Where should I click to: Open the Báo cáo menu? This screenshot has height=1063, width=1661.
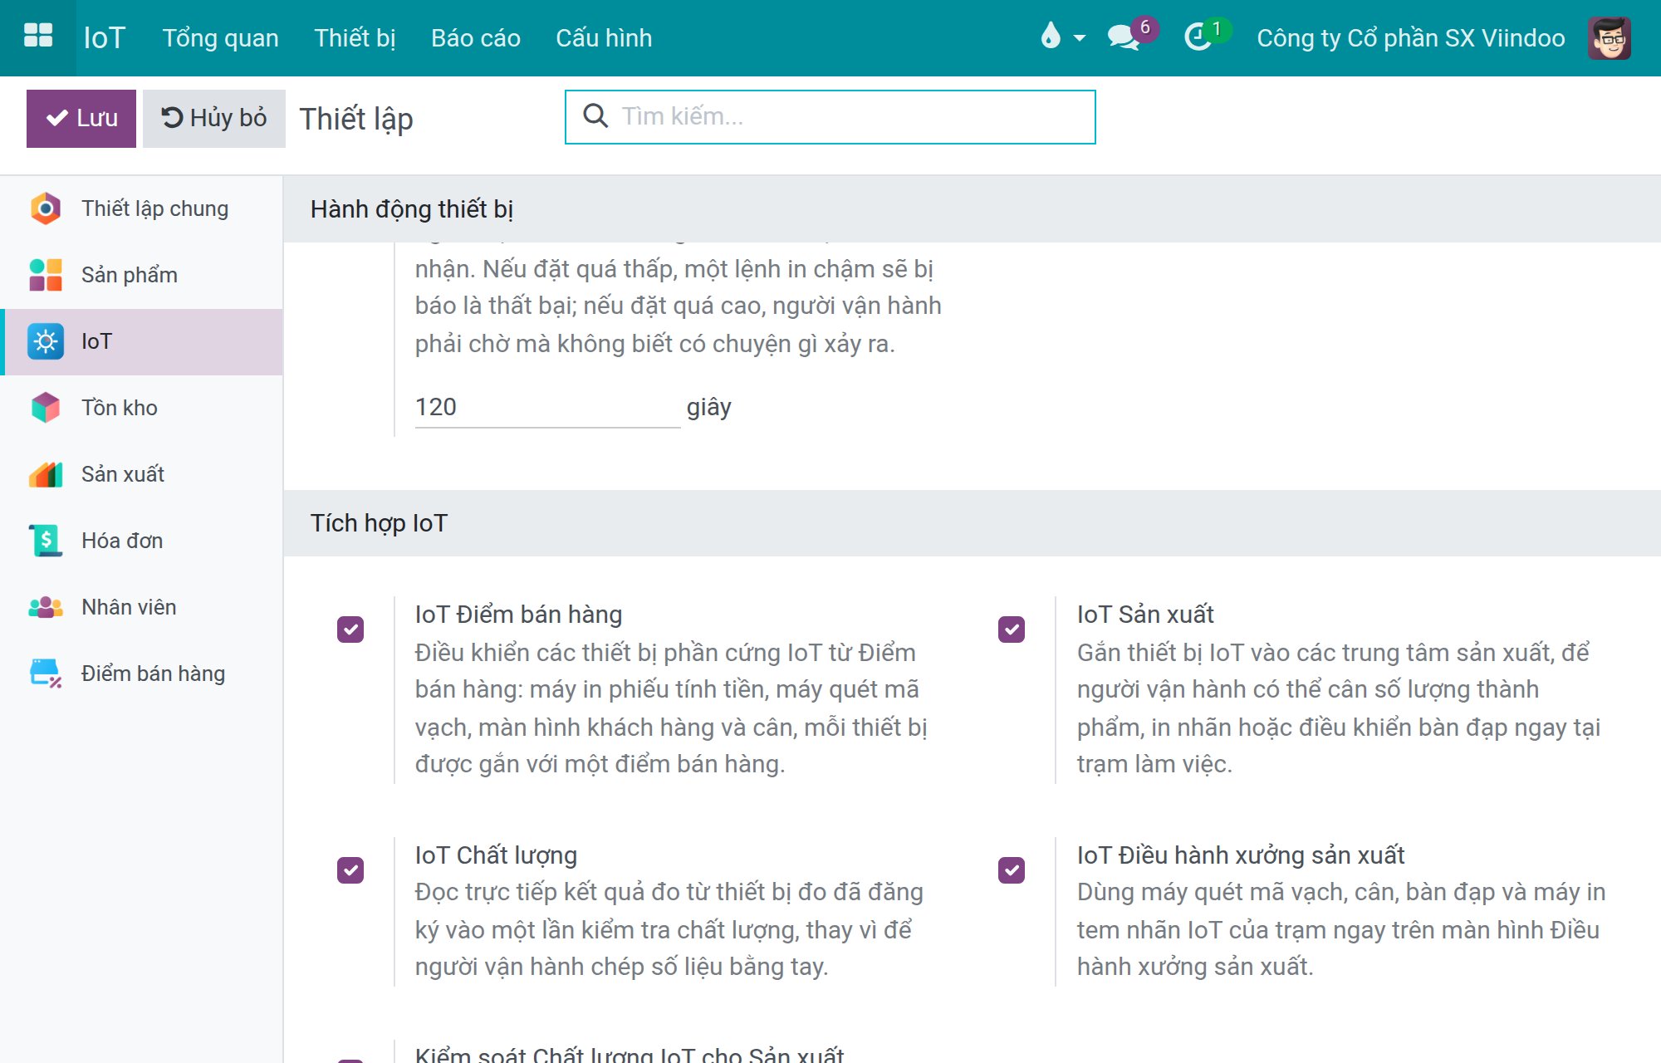(476, 38)
